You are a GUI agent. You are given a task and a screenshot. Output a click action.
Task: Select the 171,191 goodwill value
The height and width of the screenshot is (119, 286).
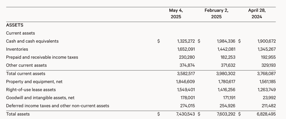coord(229,98)
